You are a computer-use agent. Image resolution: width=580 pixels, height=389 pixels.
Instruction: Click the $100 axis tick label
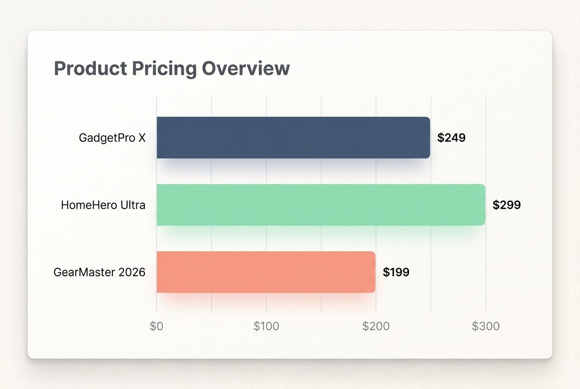266,327
